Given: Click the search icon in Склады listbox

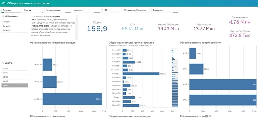Looking at the screenshot, I should (3, 16).
